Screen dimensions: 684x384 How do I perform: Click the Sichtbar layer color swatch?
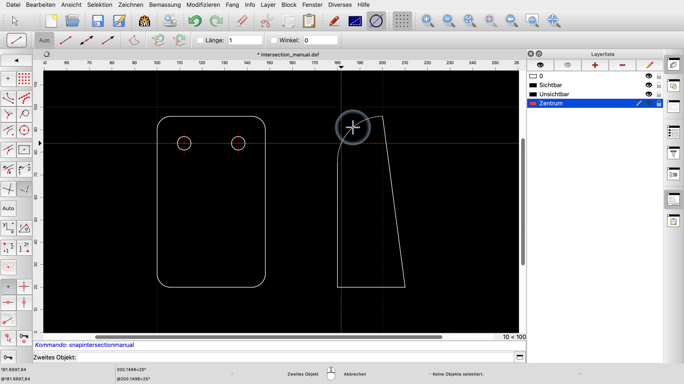(533, 85)
